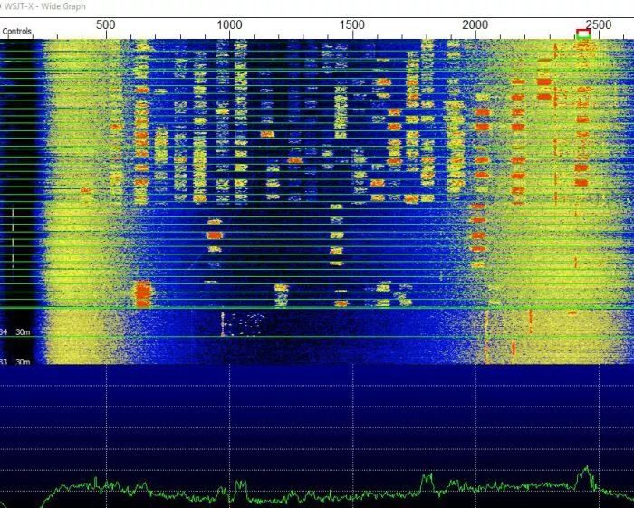
Task: Select the mid-waterfall signal near 1450 Hz
Action: tap(337, 235)
